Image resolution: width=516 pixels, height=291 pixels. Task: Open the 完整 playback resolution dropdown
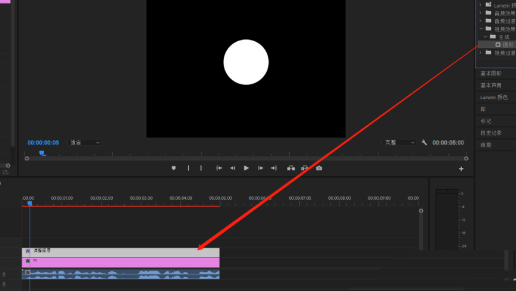[399, 143]
